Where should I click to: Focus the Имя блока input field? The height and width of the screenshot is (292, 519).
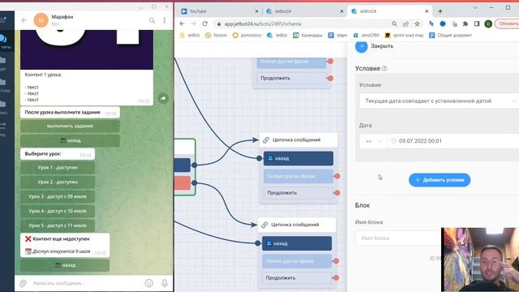pos(398,238)
